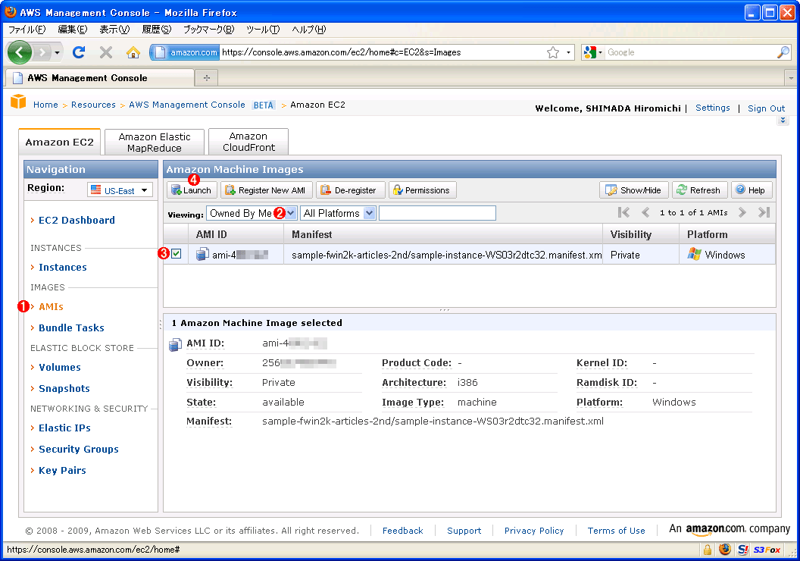Viewport: 800px width, 561px height.
Task: Click the URL address bar field
Action: click(383, 52)
